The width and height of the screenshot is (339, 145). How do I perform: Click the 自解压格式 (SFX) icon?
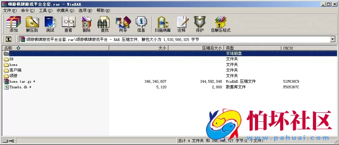click(221, 22)
